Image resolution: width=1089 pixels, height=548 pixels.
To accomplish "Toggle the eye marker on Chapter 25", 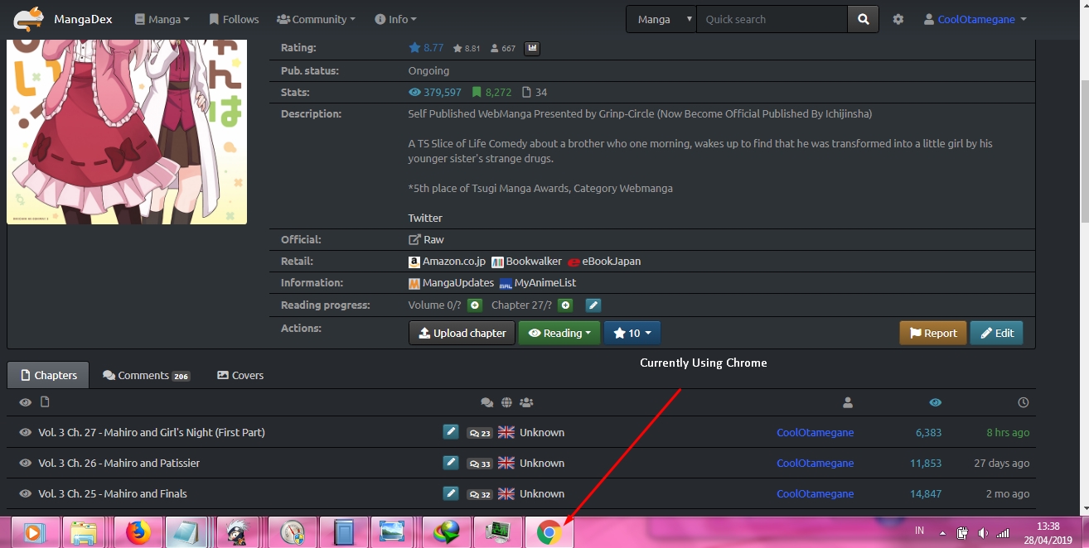I will 25,494.
